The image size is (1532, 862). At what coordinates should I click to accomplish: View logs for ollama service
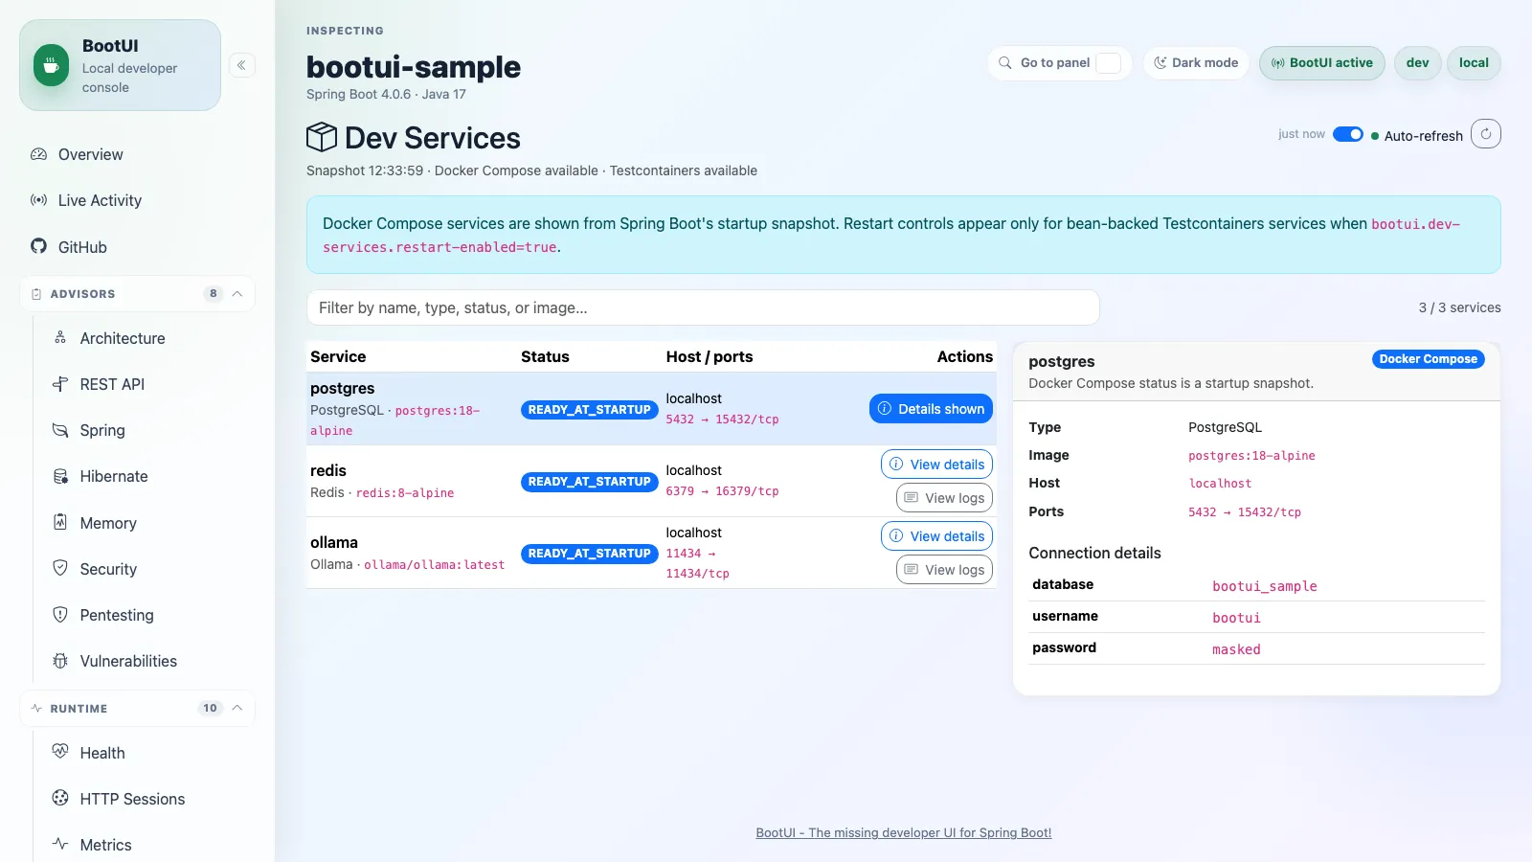944,569
